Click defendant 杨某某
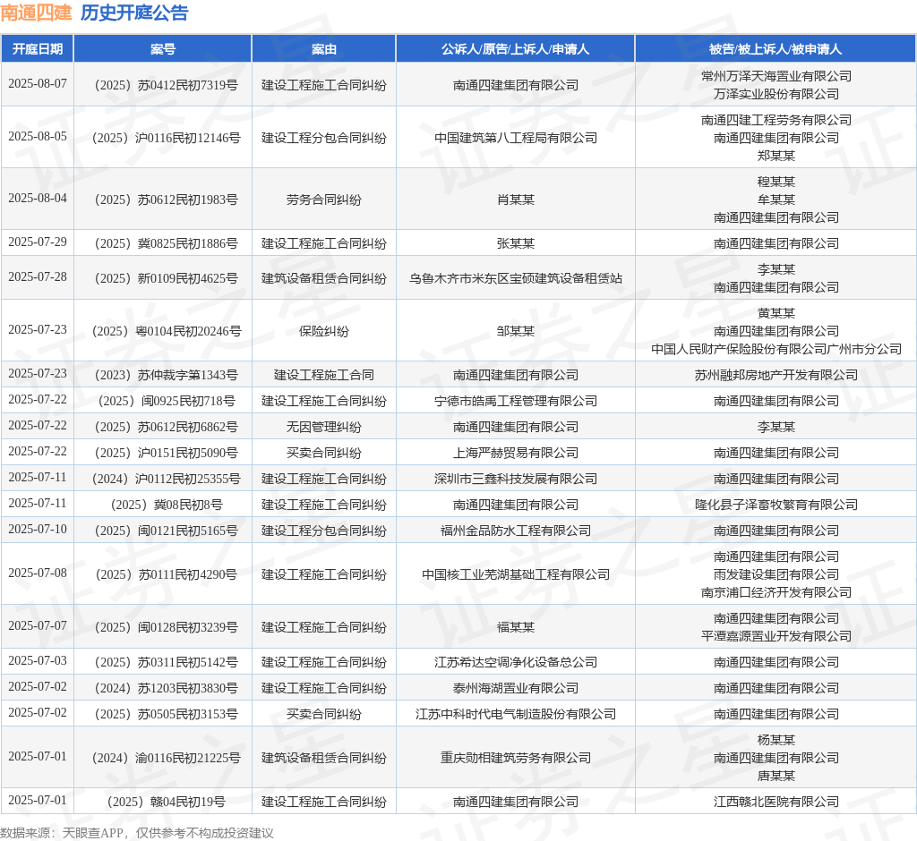The width and height of the screenshot is (917, 841). coord(776,741)
